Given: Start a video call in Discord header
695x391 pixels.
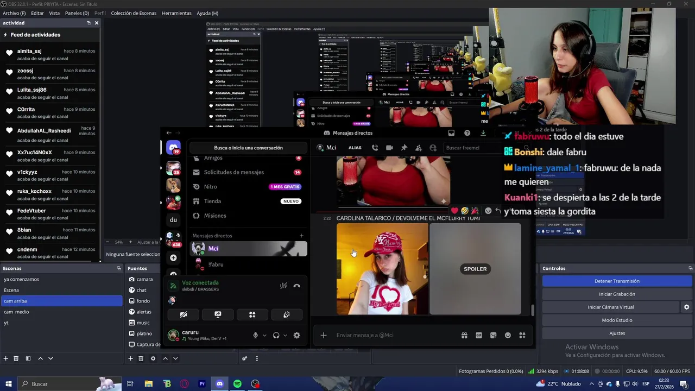Looking at the screenshot, I should tap(389, 148).
